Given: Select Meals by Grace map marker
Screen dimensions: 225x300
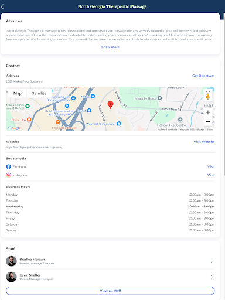Looking at the screenshot, I should (159, 98).
